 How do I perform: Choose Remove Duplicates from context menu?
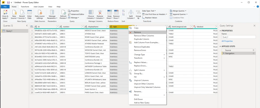(142, 47)
